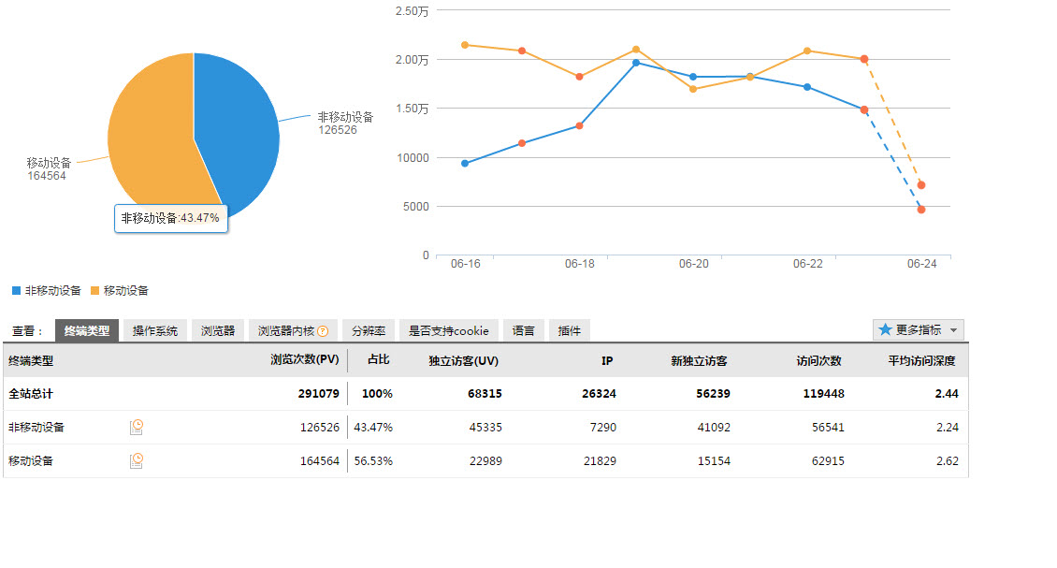The width and height of the screenshot is (1057, 568).
Task: Open the 插件 tab
Action: click(569, 331)
